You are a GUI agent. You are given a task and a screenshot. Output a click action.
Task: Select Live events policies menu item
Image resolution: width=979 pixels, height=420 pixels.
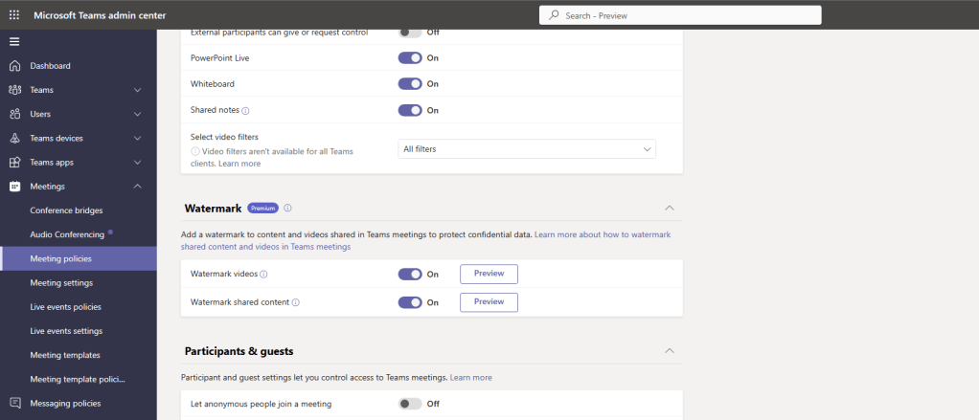tap(65, 306)
